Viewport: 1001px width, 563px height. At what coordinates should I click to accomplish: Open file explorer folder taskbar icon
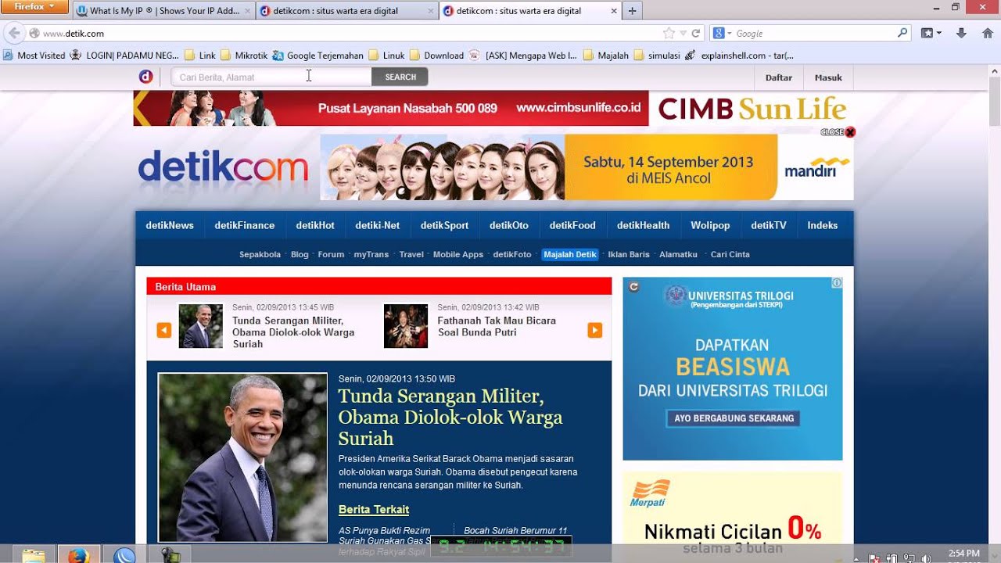[33, 555]
